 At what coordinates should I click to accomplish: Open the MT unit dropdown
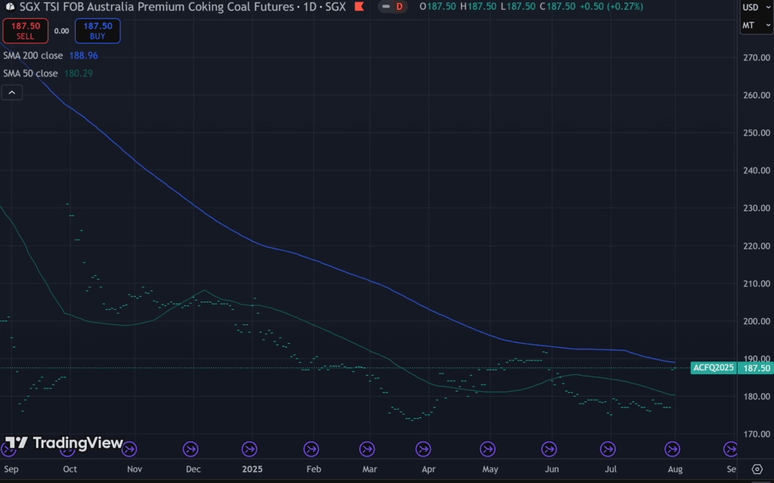(x=755, y=25)
